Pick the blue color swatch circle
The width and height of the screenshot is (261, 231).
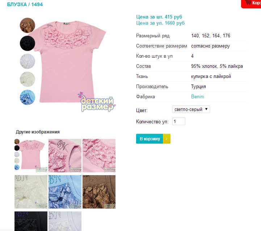(x=28, y=97)
